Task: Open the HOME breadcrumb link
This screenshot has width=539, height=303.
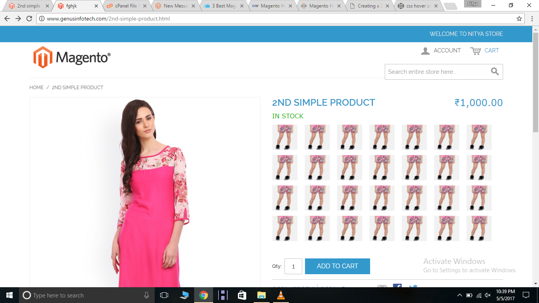Action: point(36,87)
